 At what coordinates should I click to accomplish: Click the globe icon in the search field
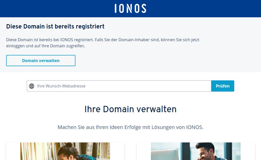click(32, 86)
